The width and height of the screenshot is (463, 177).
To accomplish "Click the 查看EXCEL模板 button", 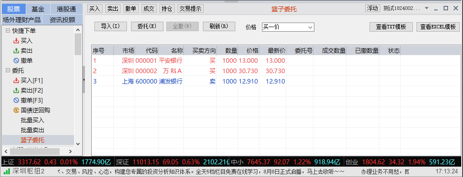I will click(x=438, y=27).
